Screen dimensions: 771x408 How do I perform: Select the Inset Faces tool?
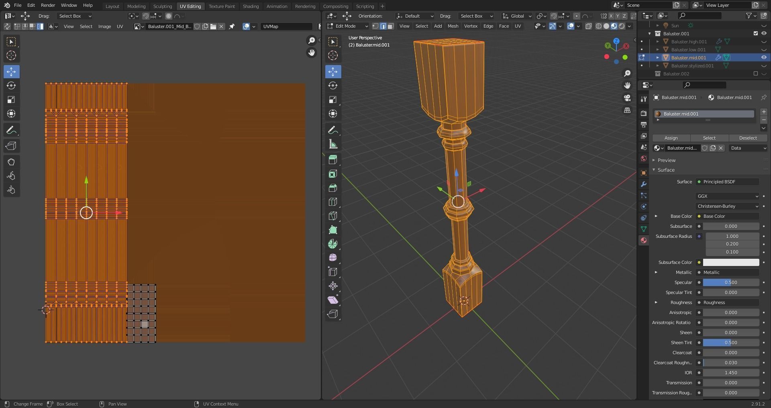pyautogui.click(x=333, y=174)
